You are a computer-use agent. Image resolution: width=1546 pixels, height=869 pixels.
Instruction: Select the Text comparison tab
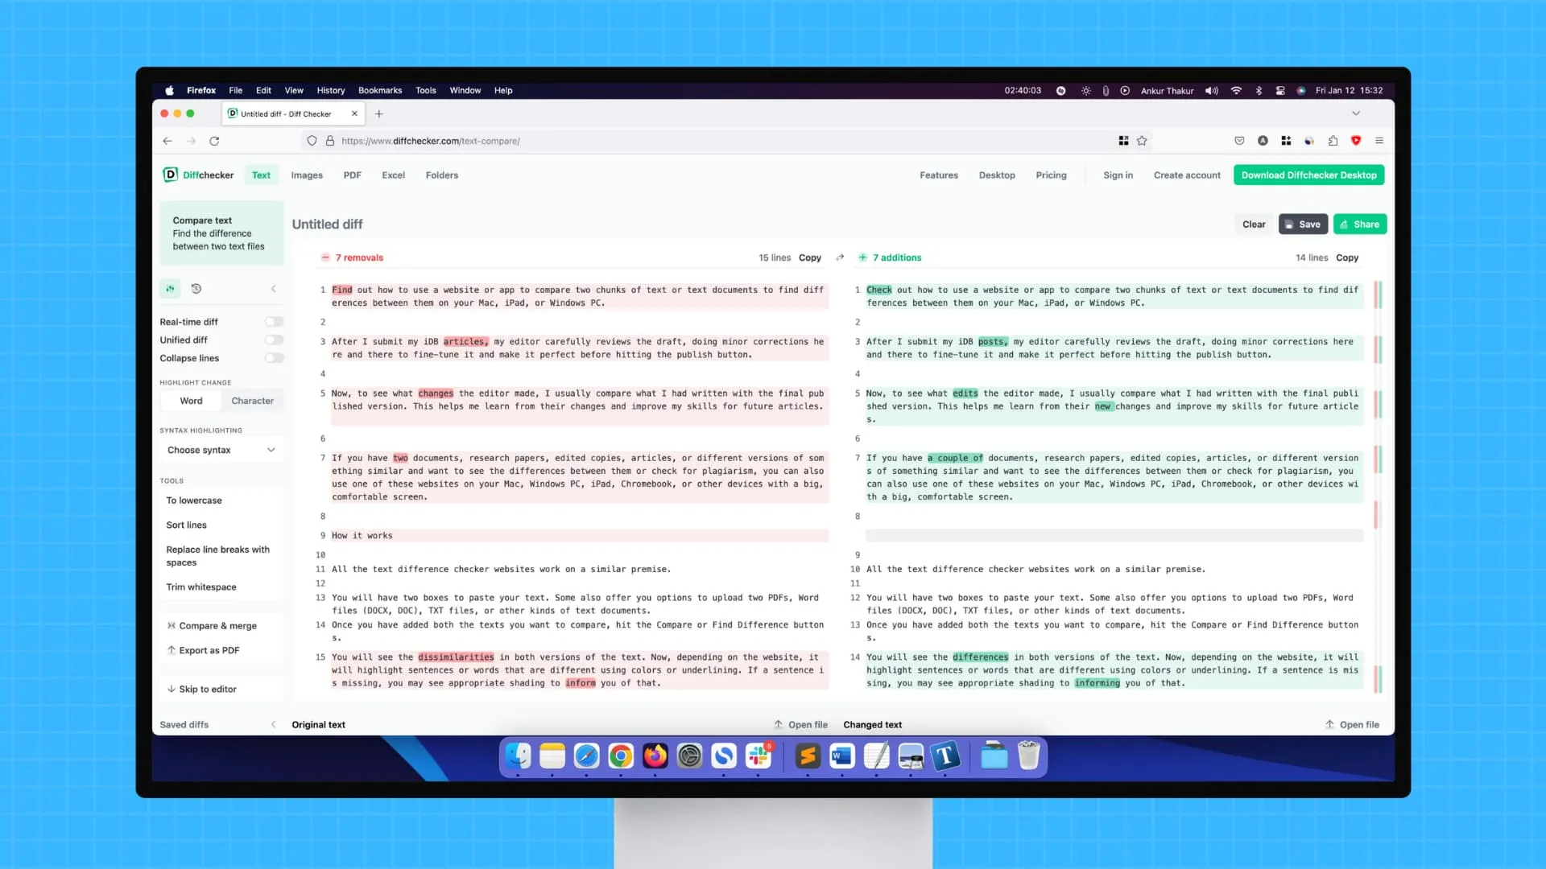[261, 175]
